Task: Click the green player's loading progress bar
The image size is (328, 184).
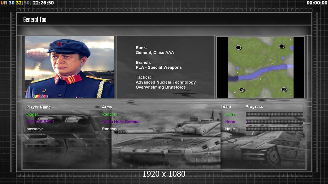Action: 274,114
